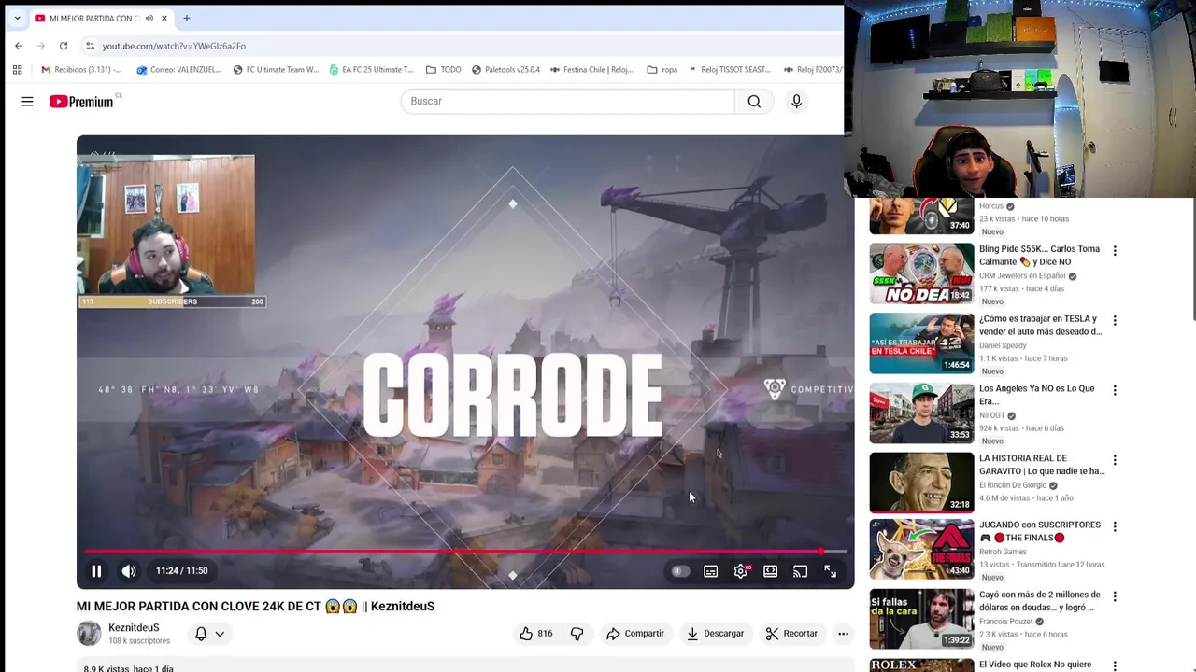This screenshot has height=672, width=1196.
Task: Reload the page
Action: click(x=64, y=46)
